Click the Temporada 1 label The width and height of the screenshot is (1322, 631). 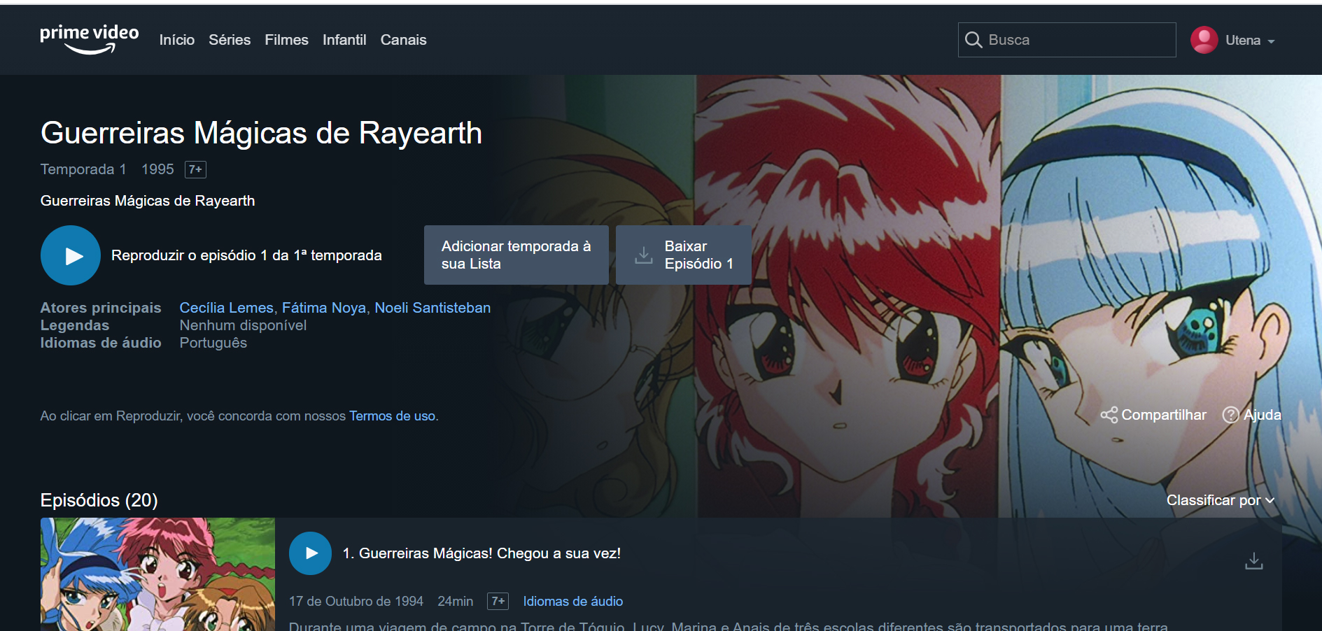[x=83, y=169]
